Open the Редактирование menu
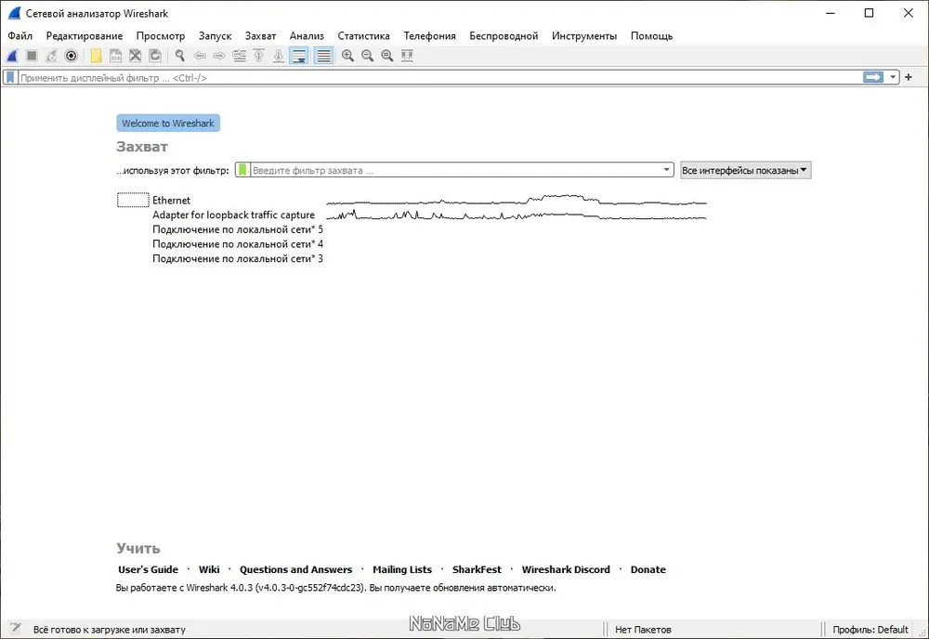 click(x=85, y=35)
